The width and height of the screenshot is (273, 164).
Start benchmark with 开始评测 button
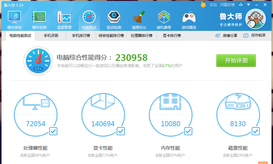(236, 61)
